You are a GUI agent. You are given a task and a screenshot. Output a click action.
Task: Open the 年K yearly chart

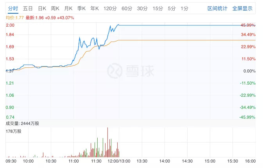[x=95, y=8]
